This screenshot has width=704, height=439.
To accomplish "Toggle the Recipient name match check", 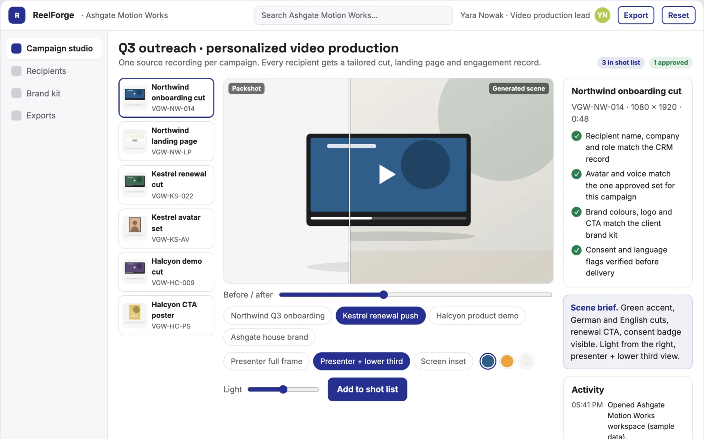I will coord(576,136).
